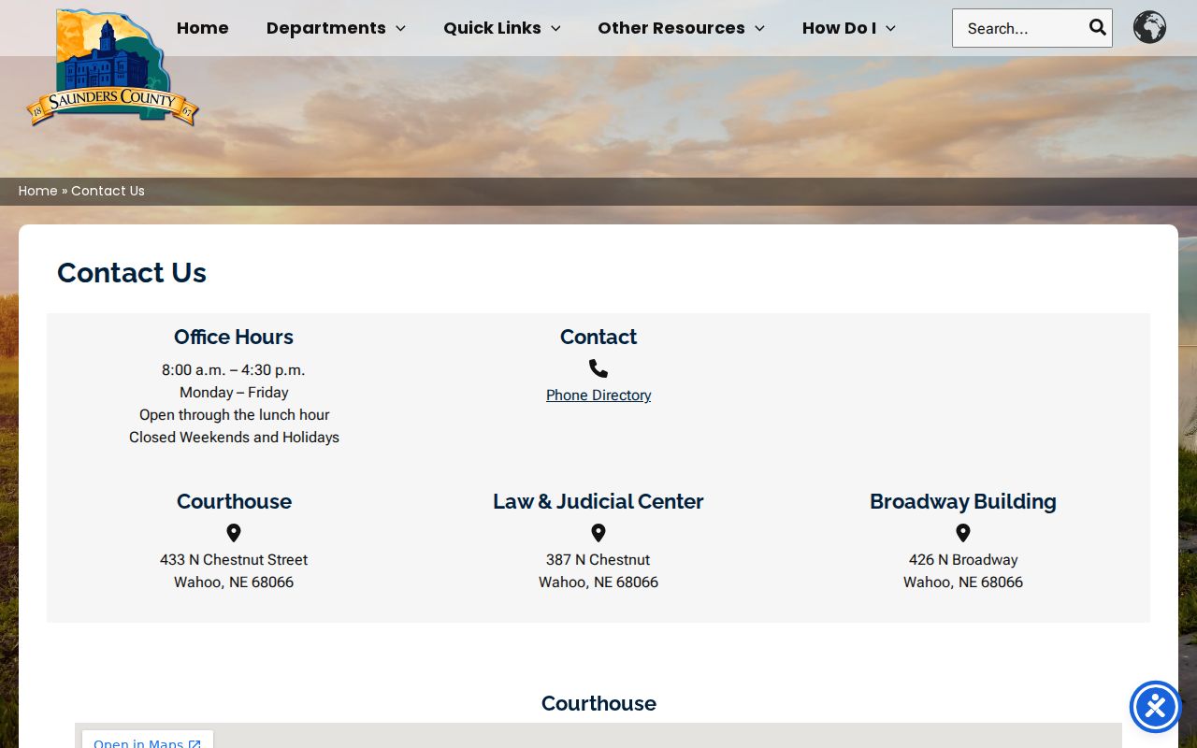Viewport: 1197px width, 748px height.
Task: Click the Home breadcrumb link
Action: tap(38, 191)
